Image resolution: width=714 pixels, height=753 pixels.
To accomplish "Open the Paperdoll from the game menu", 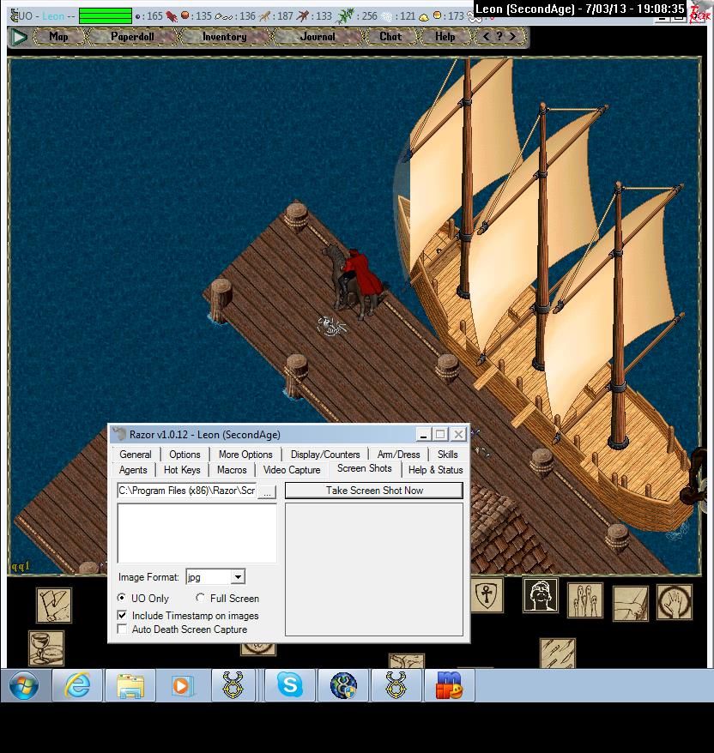I will 130,37.
